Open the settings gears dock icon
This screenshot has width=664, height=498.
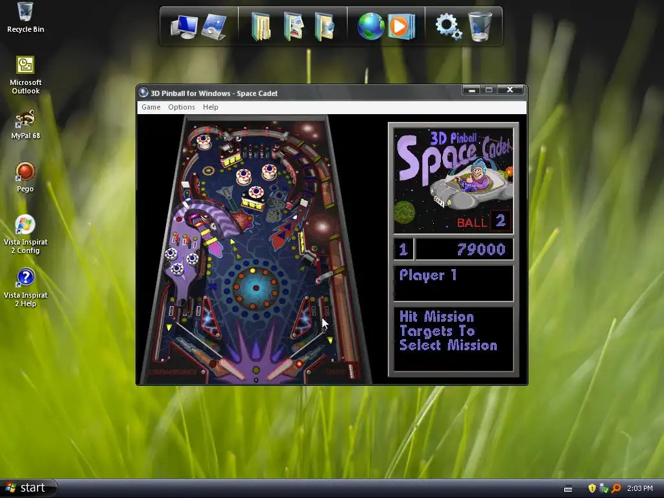point(449,26)
